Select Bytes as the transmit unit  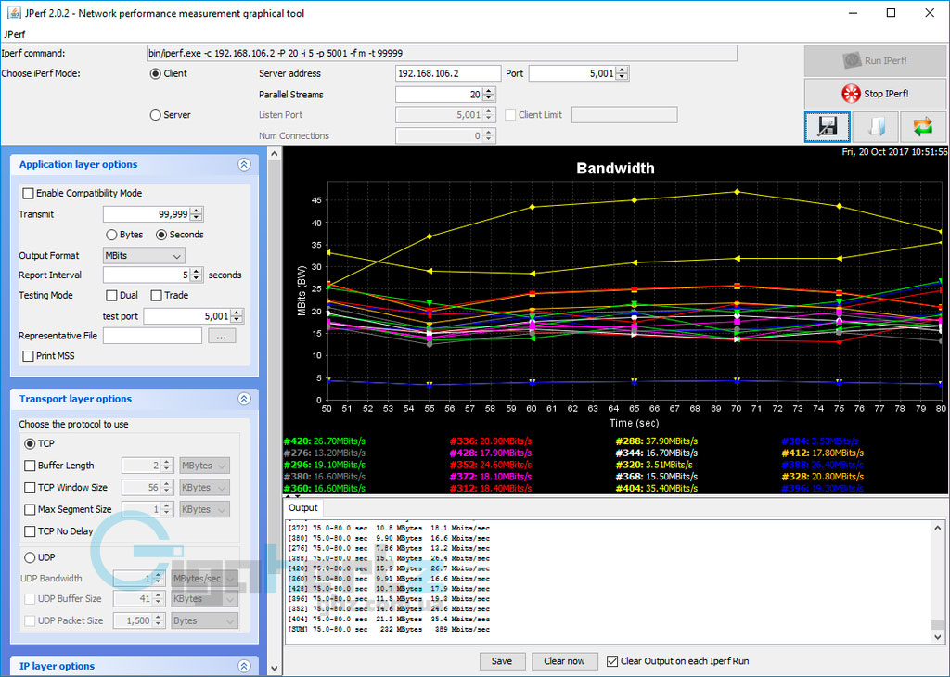(112, 235)
